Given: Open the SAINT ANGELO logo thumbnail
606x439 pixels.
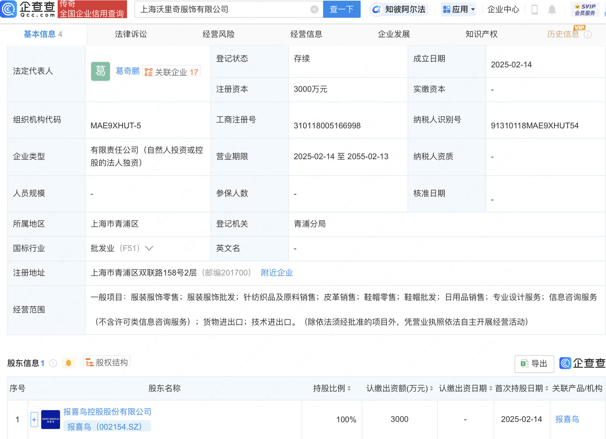Looking at the screenshot, I should [50, 419].
